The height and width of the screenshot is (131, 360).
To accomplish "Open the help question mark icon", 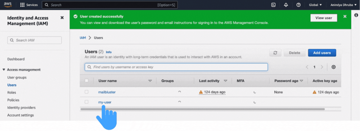I will [x=298, y=5].
